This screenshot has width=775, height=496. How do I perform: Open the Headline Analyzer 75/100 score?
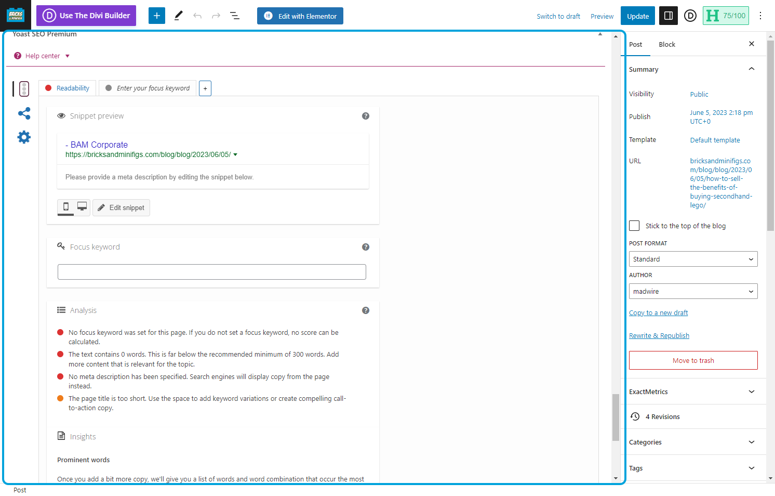[x=726, y=16]
